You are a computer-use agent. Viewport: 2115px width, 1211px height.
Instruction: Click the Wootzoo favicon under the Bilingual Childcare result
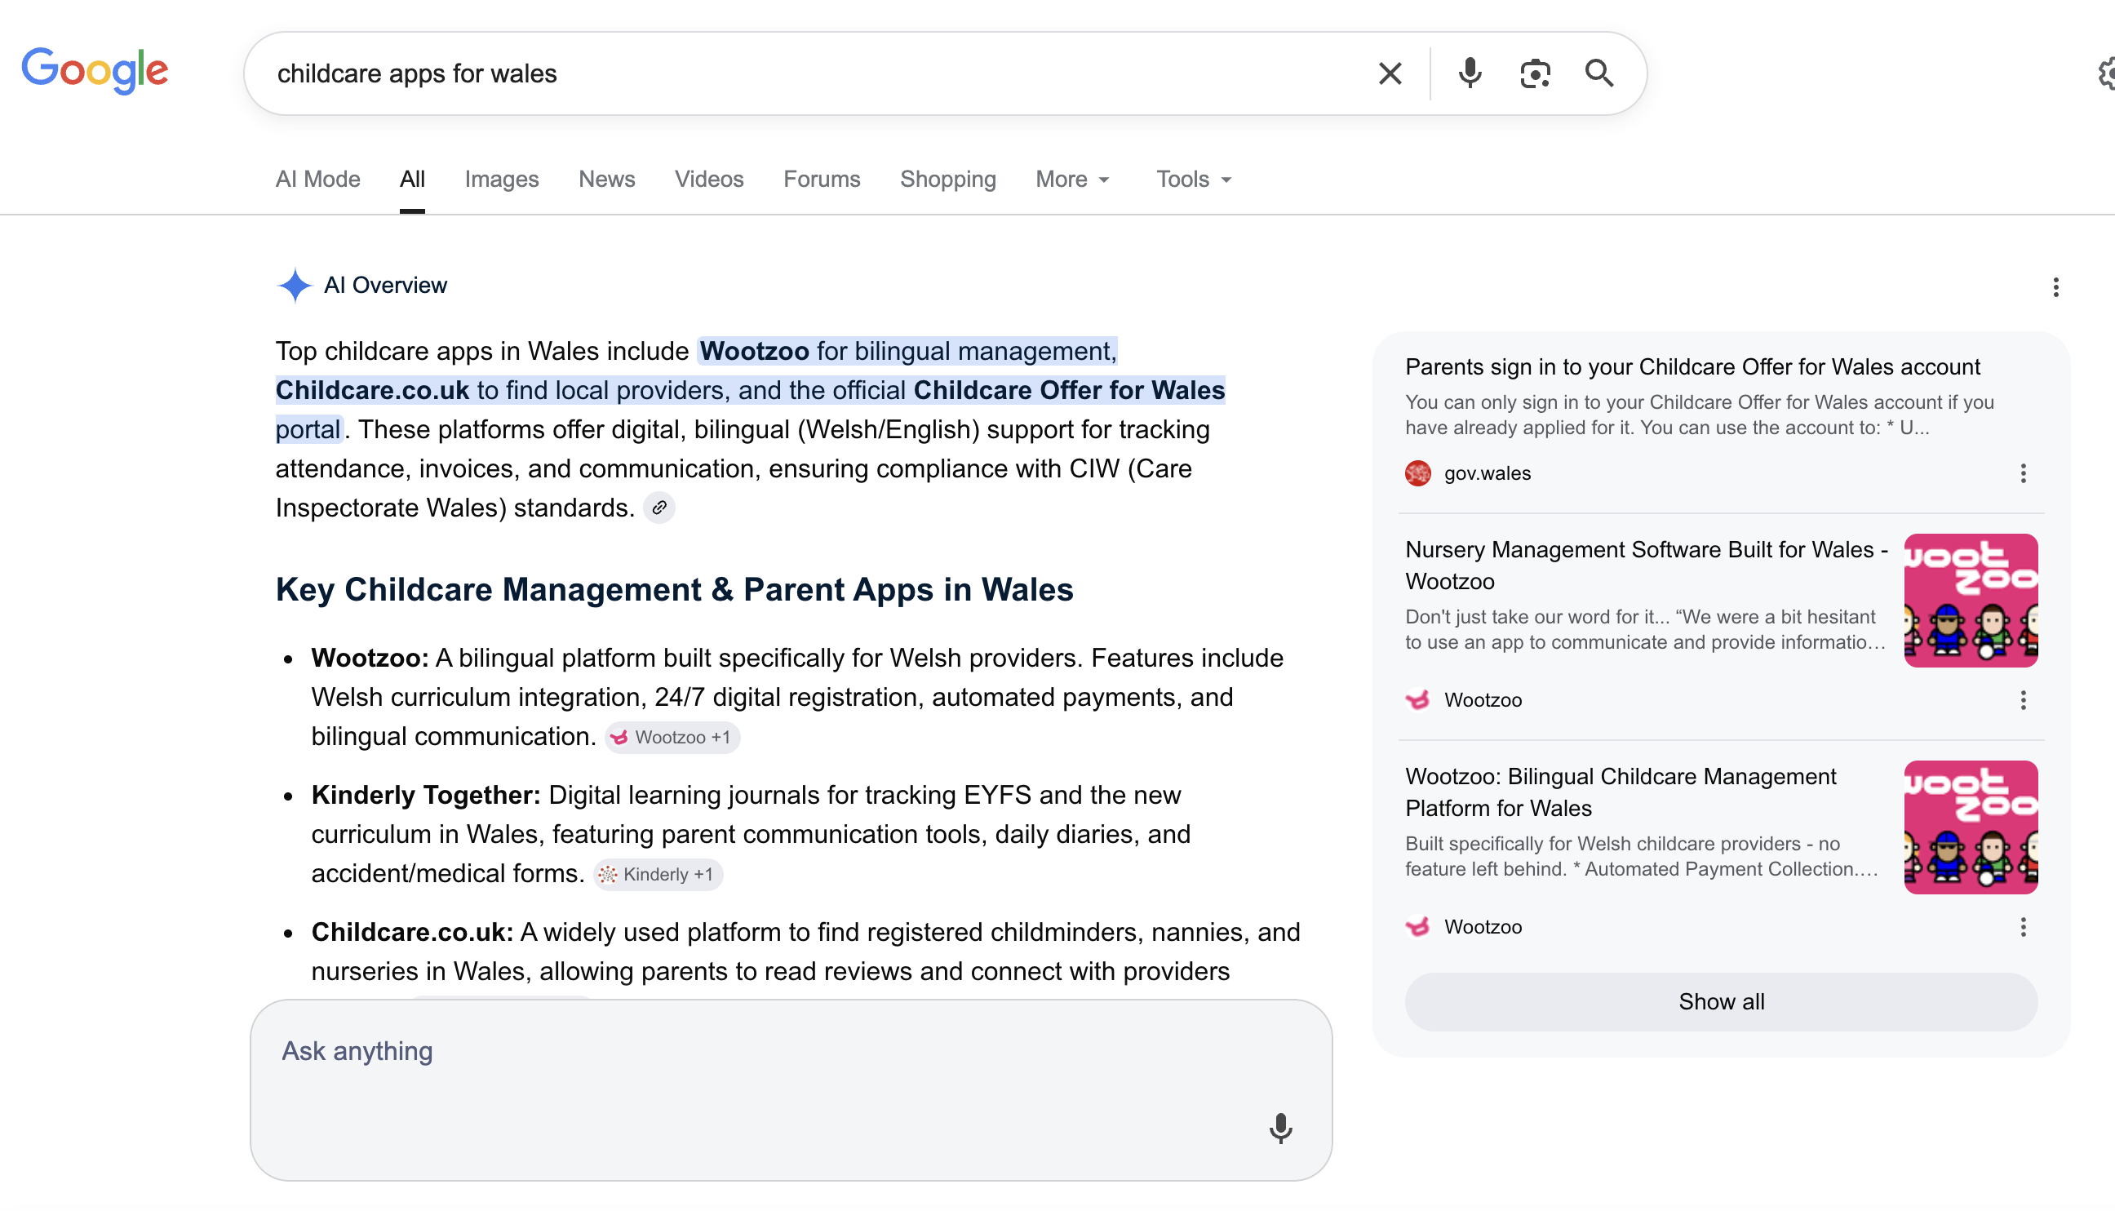pyautogui.click(x=1418, y=927)
